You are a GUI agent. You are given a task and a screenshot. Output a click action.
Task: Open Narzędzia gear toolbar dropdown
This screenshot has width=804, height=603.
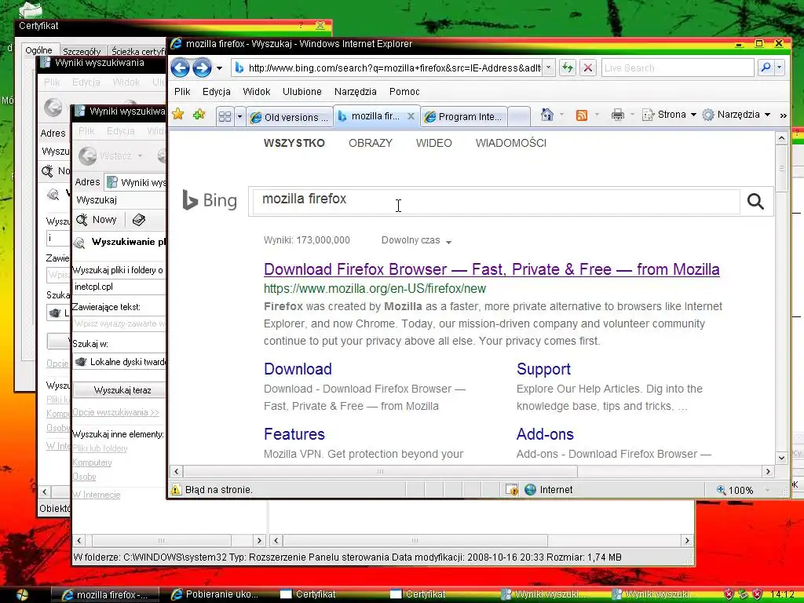pyautogui.click(x=736, y=115)
